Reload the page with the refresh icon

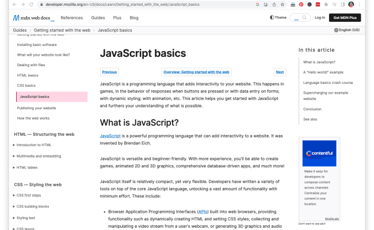click(x=31, y=4)
